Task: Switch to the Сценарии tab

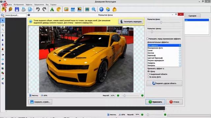Action: pyautogui.click(x=192, y=16)
